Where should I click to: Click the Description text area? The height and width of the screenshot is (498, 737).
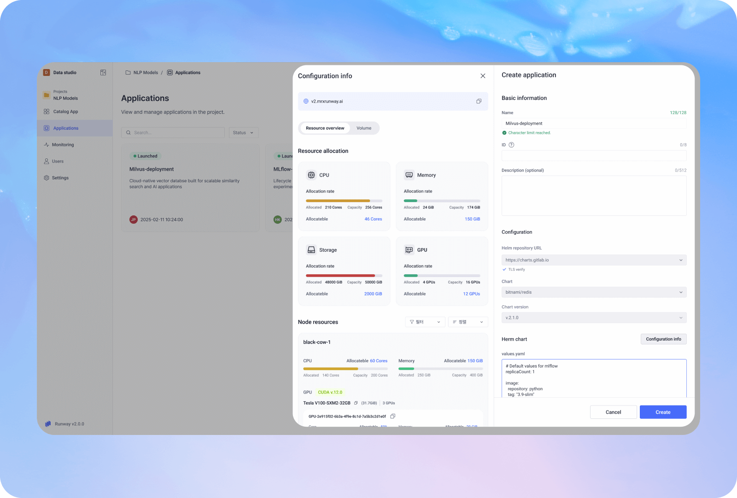tap(594, 196)
